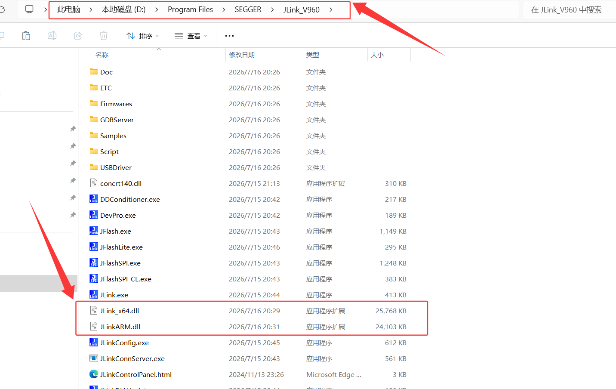Select the file name JLinkConfig.exe
Viewport: 616px width, 389px height.
click(x=124, y=343)
